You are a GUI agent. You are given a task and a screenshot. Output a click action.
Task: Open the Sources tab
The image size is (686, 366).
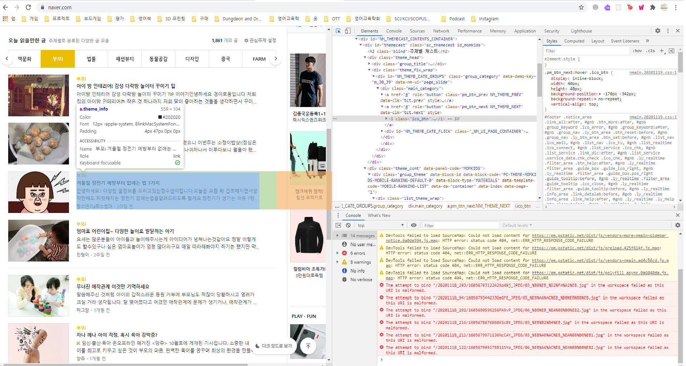coord(417,31)
